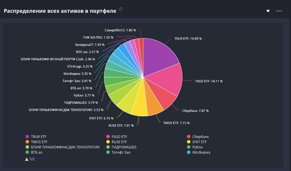Click the label МосБиржа: 3.35 %
The height and width of the screenshot is (171, 291).
[x=77, y=74]
